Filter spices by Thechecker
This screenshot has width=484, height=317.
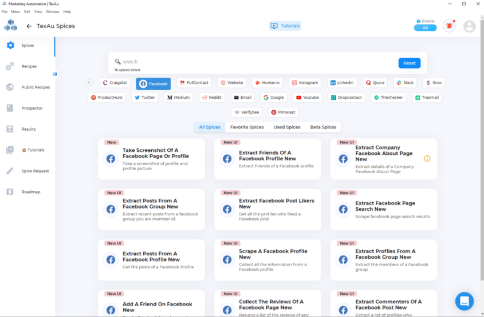pyautogui.click(x=388, y=97)
